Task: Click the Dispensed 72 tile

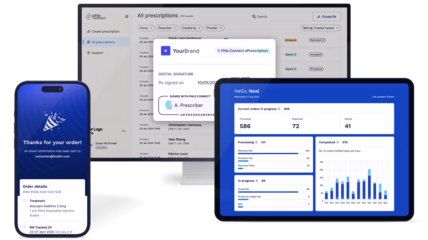Action: (x=314, y=123)
